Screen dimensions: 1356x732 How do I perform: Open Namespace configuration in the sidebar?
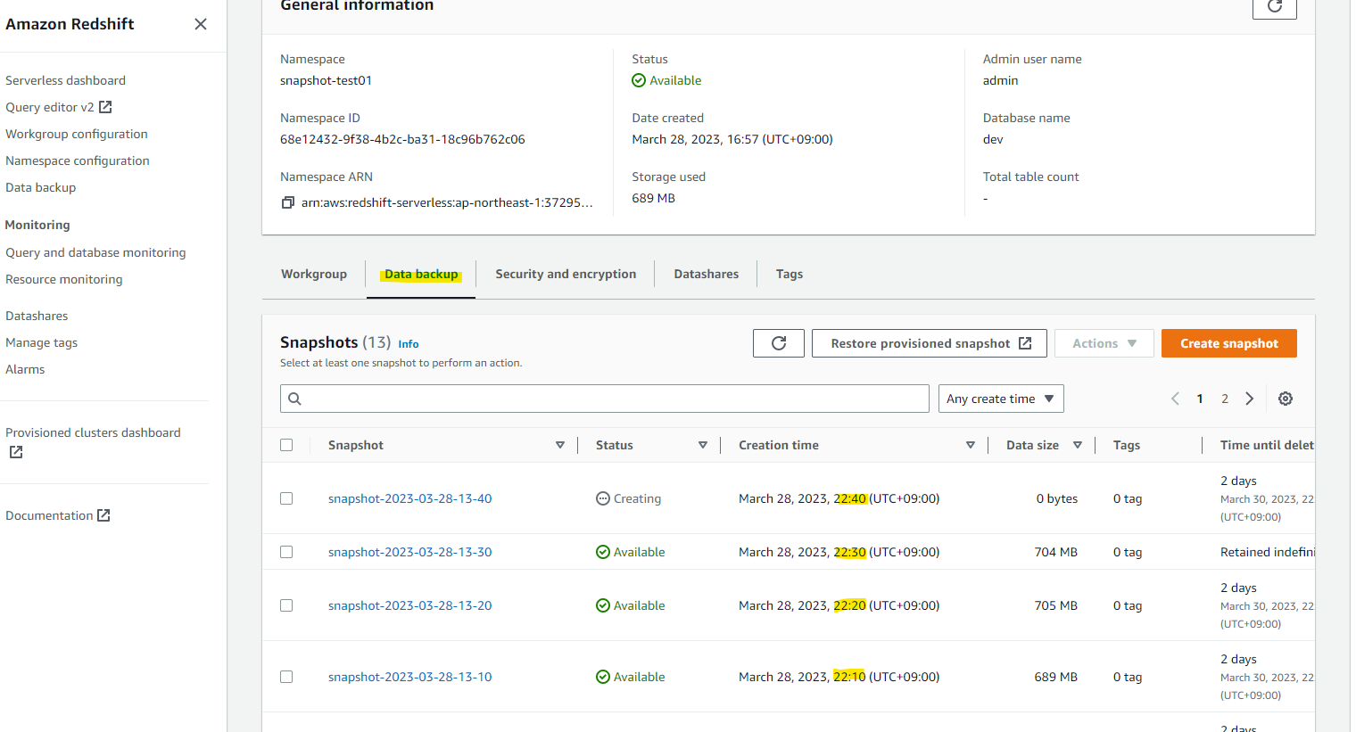[x=78, y=160]
